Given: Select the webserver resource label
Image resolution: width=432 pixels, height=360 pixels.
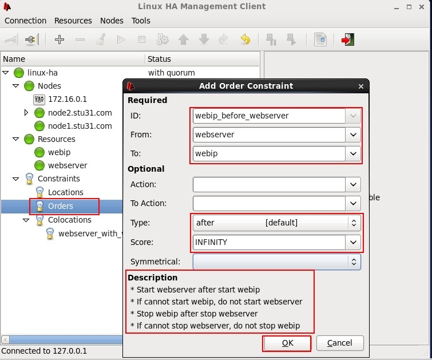Looking at the screenshot, I should click(68, 165).
